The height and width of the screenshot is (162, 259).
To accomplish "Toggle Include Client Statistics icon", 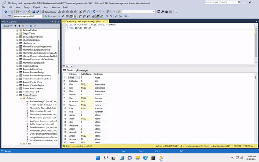I will click(x=88, y=16).
